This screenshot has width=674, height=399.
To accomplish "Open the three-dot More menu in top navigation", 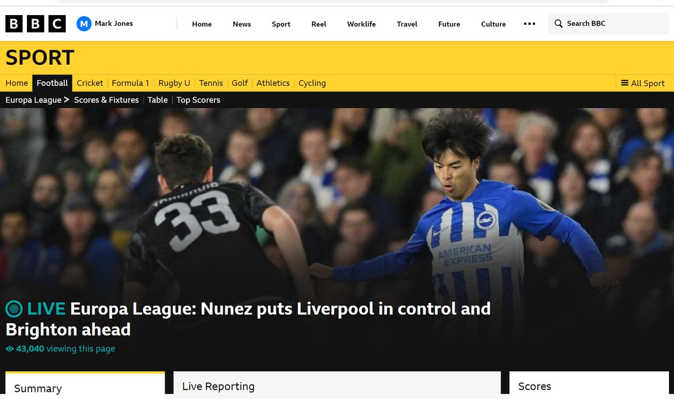I will point(529,24).
